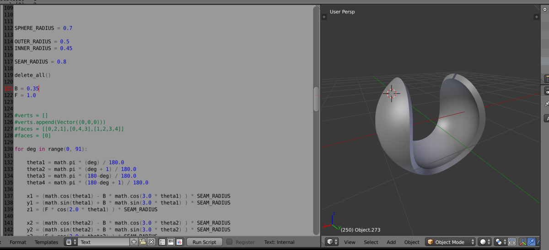The image size is (549, 250).
Task: Click line "SPHERE_RADIUS = 0.7"
Action: pos(43,28)
